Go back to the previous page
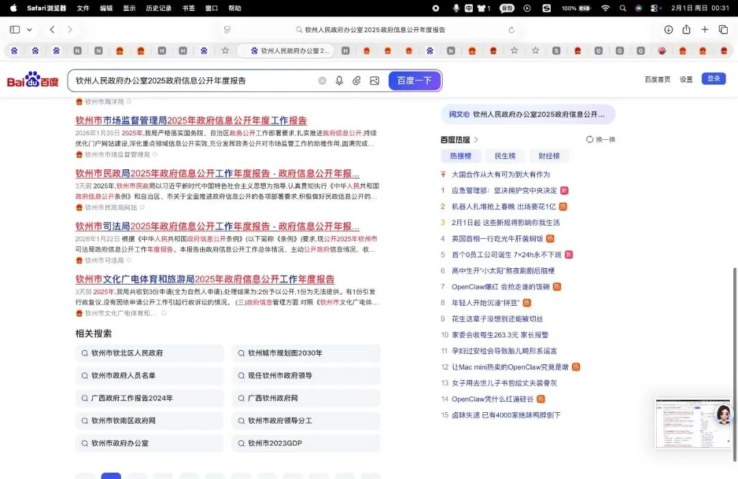 (x=52, y=29)
